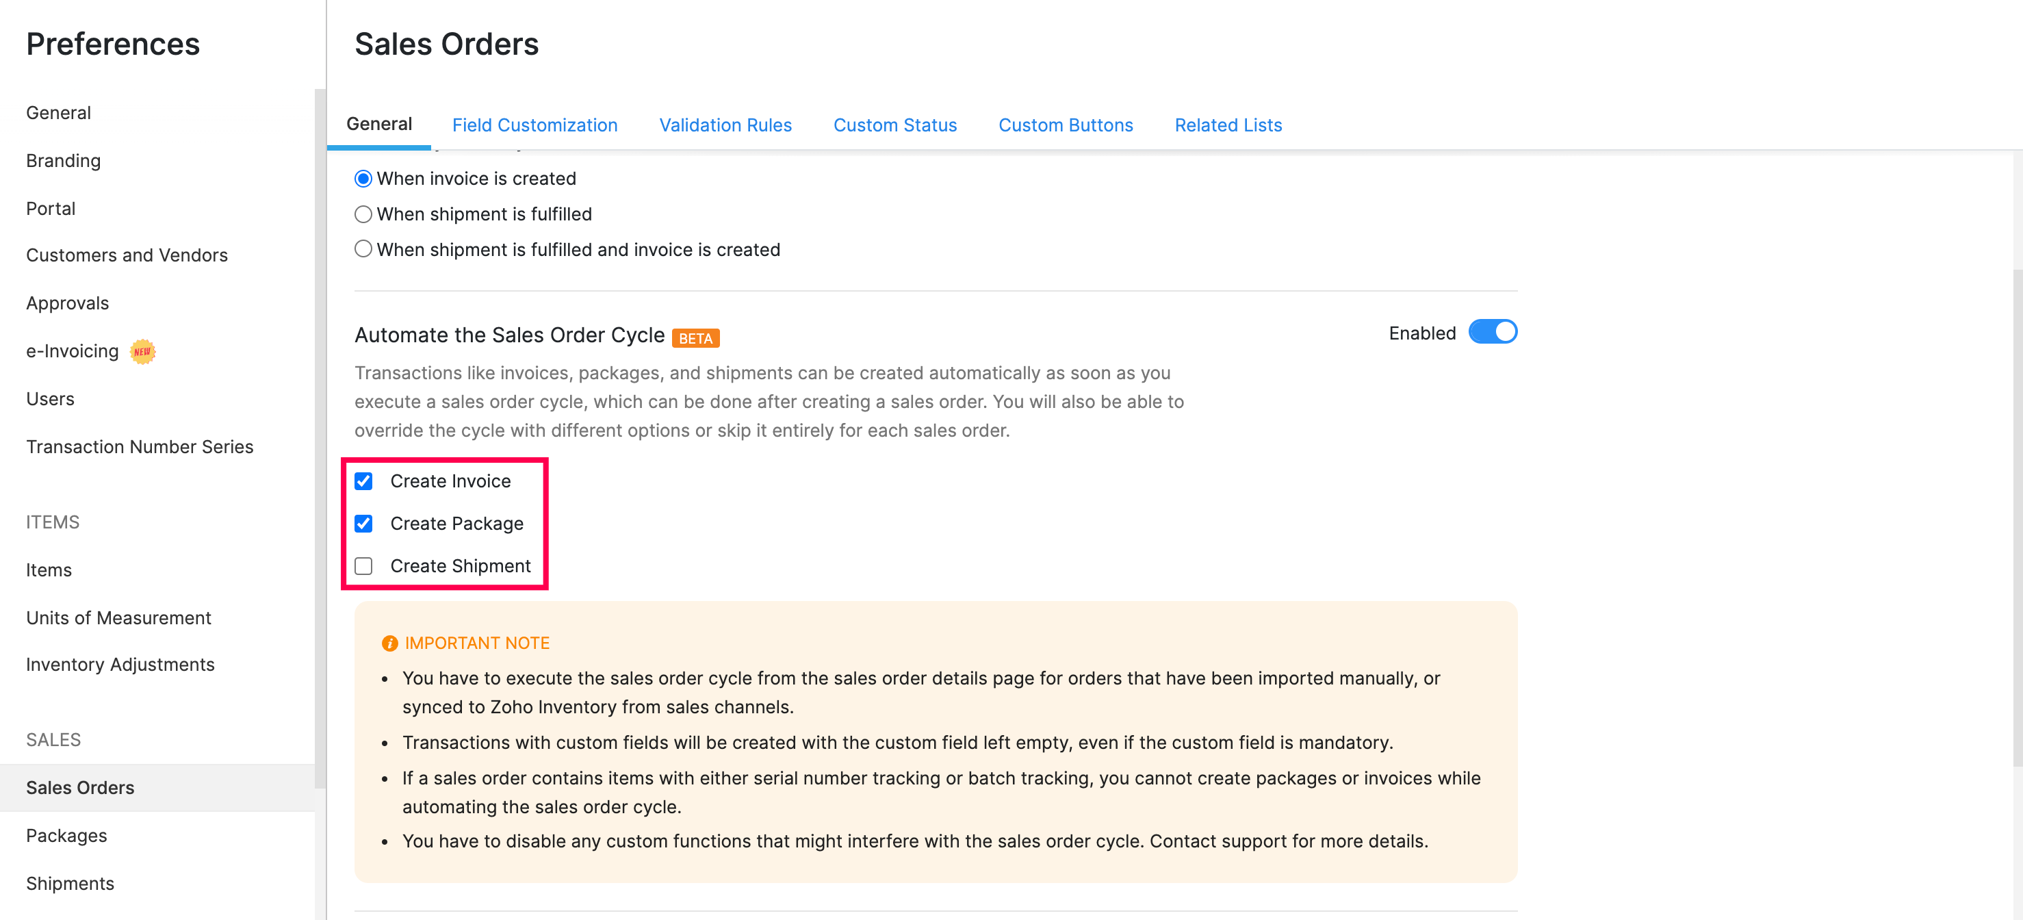Enable the Create Shipment checkbox
The width and height of the screenshot is (2023, 920).
[x=363, y=565]
